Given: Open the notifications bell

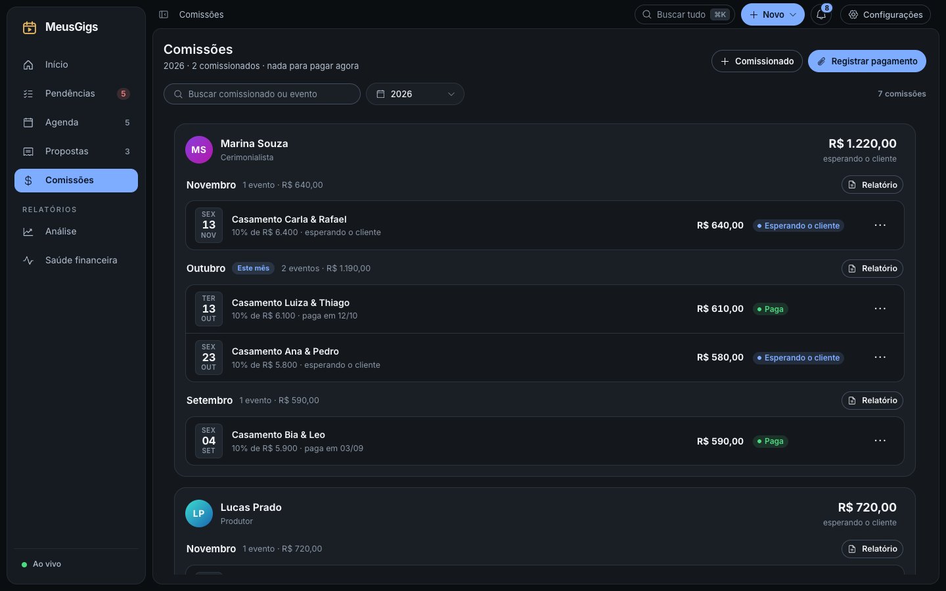Looking at the screenshot, I should click(x=821, y=14).
